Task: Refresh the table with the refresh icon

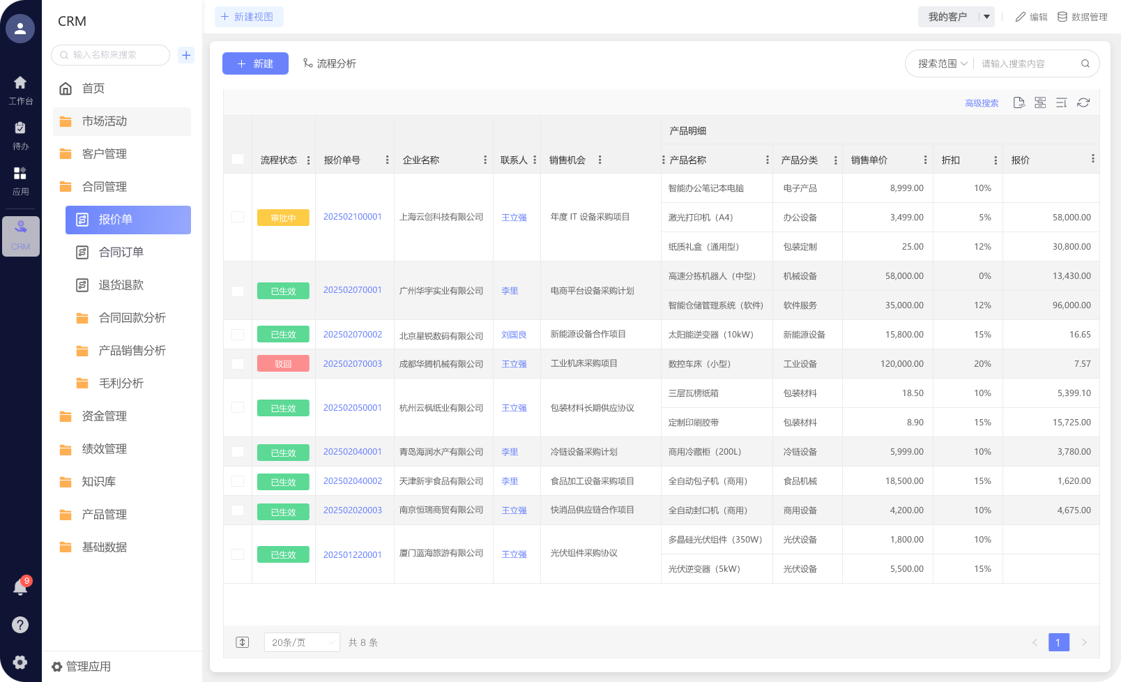Action: click(x=1083, y=103)
